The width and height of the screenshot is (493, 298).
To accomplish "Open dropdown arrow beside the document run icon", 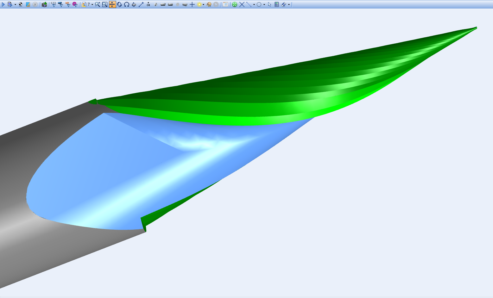I will [15, 5].
